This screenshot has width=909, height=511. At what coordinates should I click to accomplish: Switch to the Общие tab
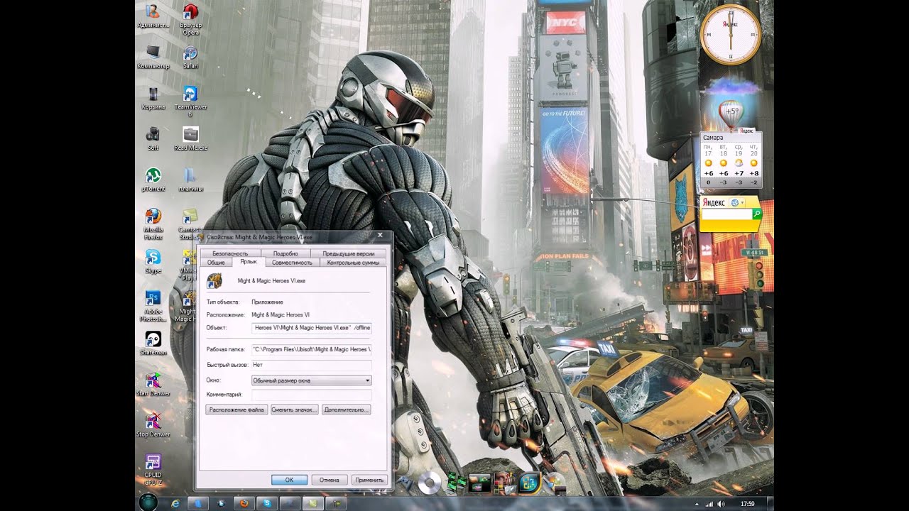click(x=216, y=263)
